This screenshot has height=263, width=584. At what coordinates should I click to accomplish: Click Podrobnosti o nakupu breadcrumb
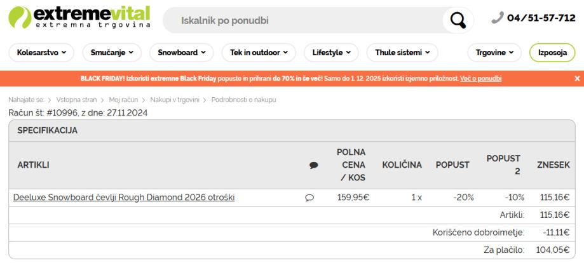243,100
